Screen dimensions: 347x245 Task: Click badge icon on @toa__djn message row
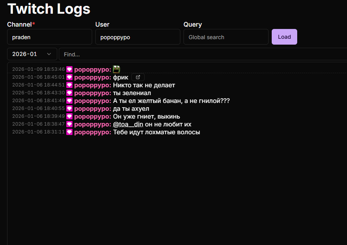point(69,124)
